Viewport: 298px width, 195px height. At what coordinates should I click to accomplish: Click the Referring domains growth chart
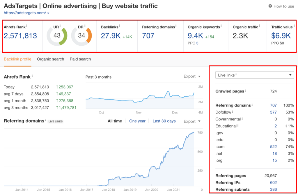point(99,158)
